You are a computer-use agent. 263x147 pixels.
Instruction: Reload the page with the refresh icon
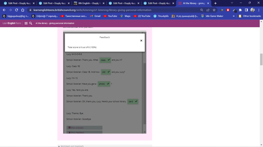point(16,10)
